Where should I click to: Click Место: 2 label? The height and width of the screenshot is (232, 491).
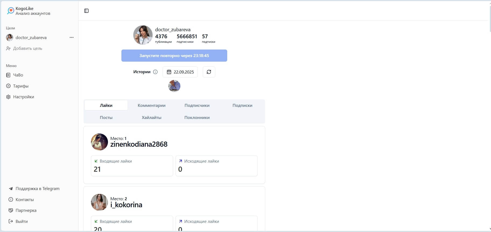click(119, 199)
